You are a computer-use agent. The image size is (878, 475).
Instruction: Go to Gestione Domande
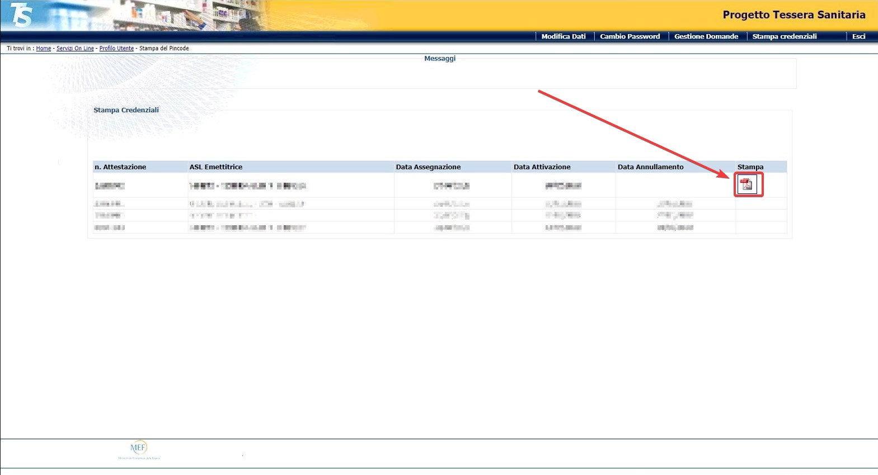[706, 36]
